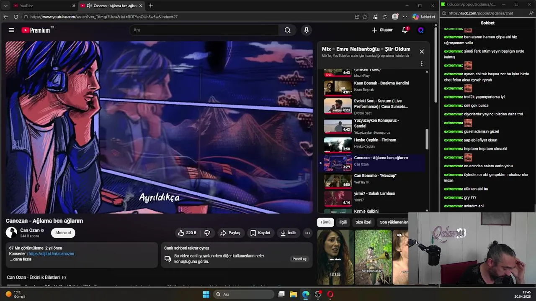Download video with the İndir button
The width and height of the screenshot is (536, 301).
(x=288, y=233)
